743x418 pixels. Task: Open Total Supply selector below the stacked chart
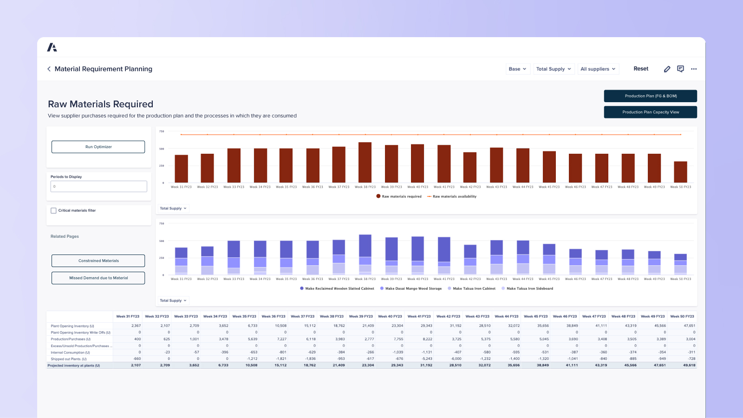[172, 300]
